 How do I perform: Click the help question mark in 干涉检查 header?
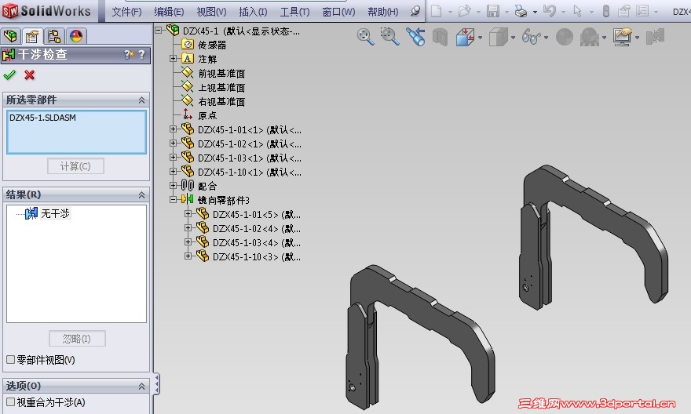[x=141, y=55]
